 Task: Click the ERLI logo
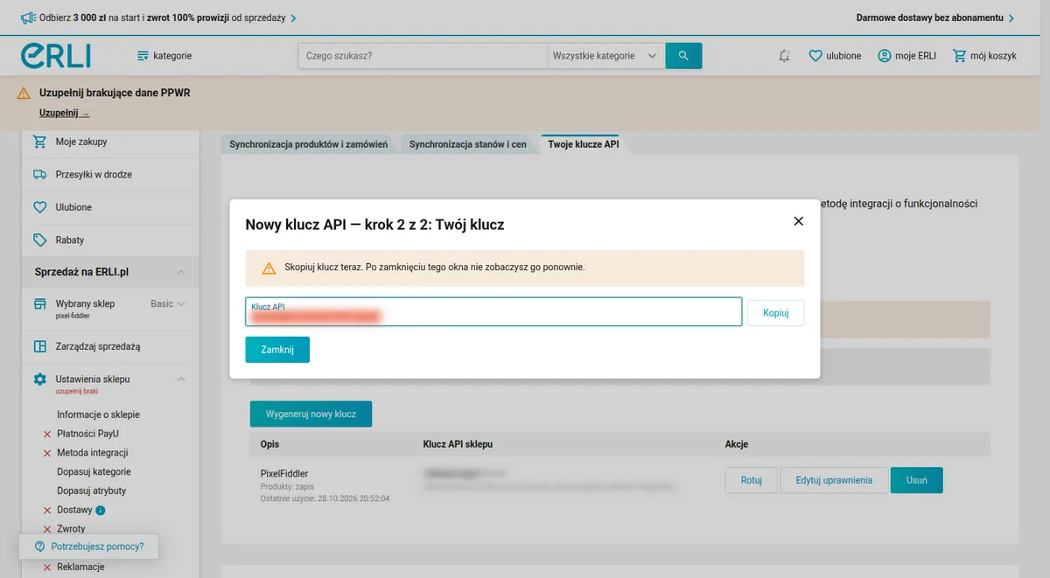pyautogui.click(x=56, y=55)
